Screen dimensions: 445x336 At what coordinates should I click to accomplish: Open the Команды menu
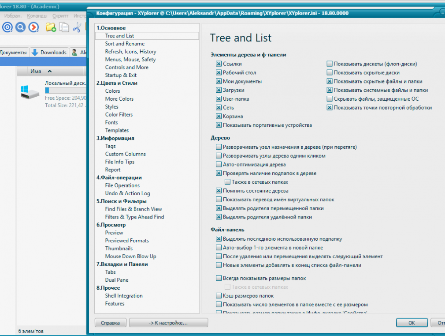(37, 16)
